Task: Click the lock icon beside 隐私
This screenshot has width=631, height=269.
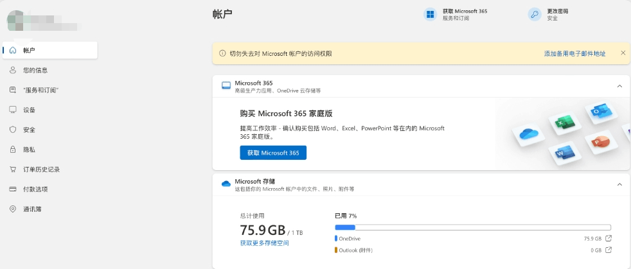Action: pos(13,150)
